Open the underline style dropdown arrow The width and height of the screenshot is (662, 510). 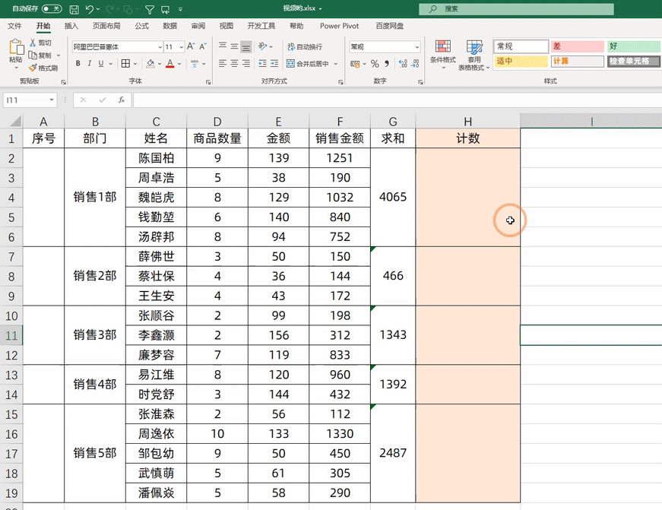(111, 63)
